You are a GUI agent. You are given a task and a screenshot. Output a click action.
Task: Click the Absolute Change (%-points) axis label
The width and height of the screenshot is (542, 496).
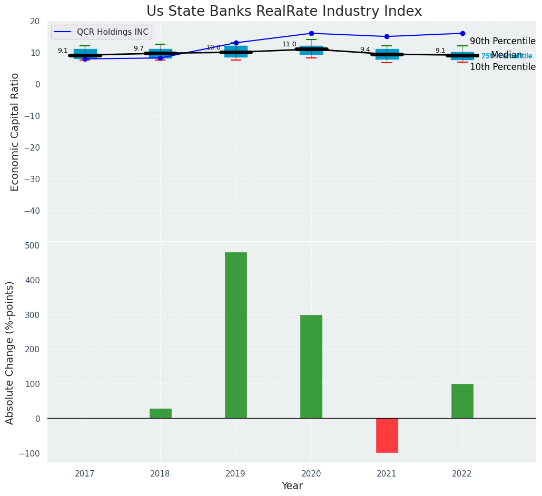10,352
